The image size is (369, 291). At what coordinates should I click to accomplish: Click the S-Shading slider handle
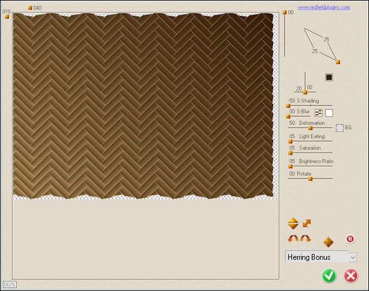(288, 106)
